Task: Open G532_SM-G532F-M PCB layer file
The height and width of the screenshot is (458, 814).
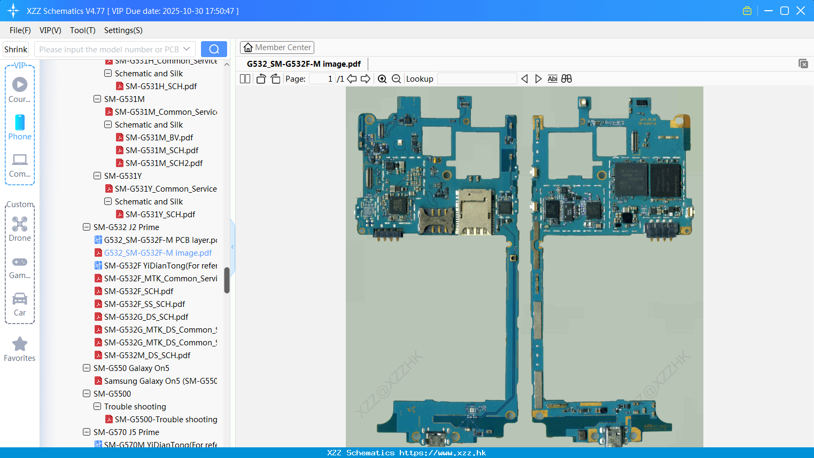Action: (160, 240)
